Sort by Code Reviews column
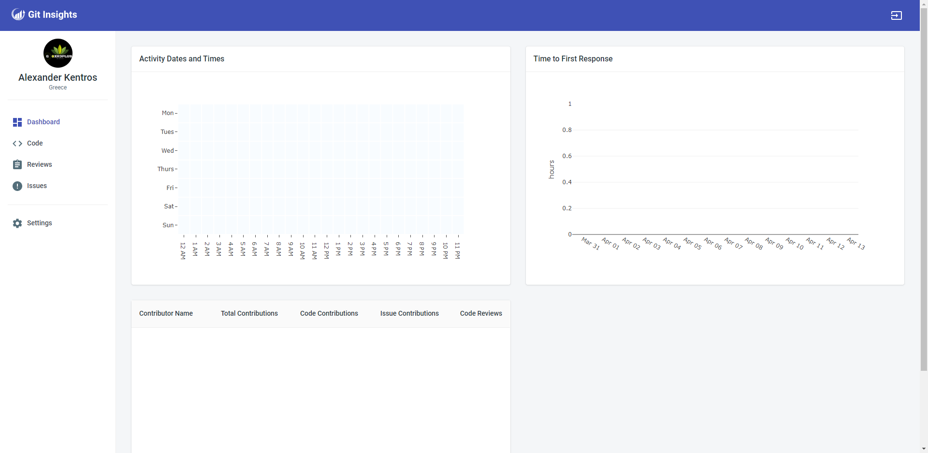928x453 pixels. coord(481,314)
